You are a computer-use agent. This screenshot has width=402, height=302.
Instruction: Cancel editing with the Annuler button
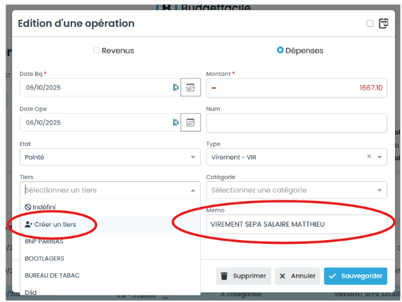pyautogui.click(x=297, y=276)
